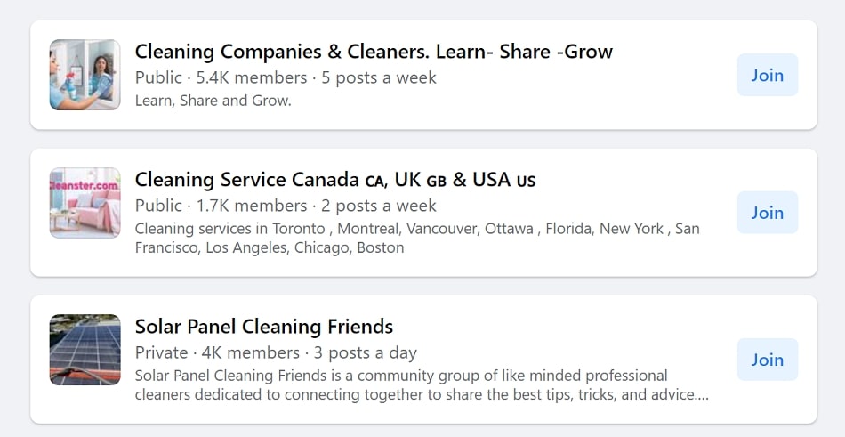Screen dimensions: 845x437
Task: Select the '5.4K members' count text
Action: [251, 77]
